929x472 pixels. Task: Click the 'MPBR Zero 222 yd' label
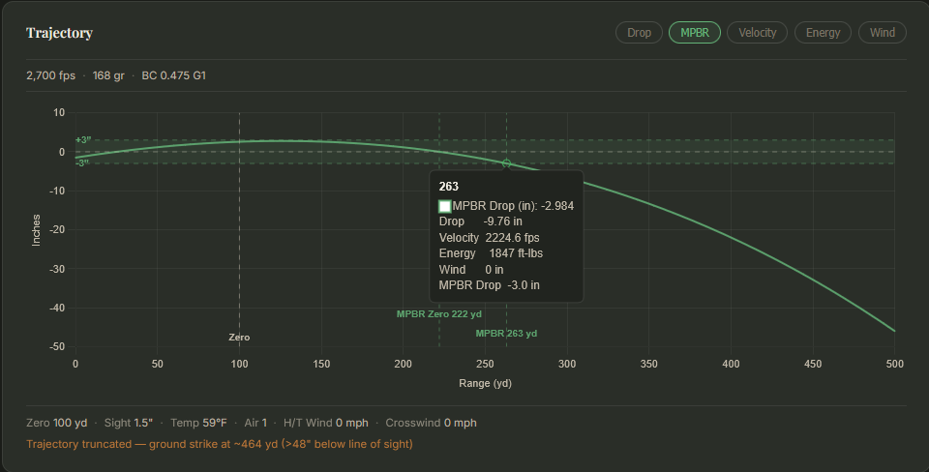click(x=439, y=314)
